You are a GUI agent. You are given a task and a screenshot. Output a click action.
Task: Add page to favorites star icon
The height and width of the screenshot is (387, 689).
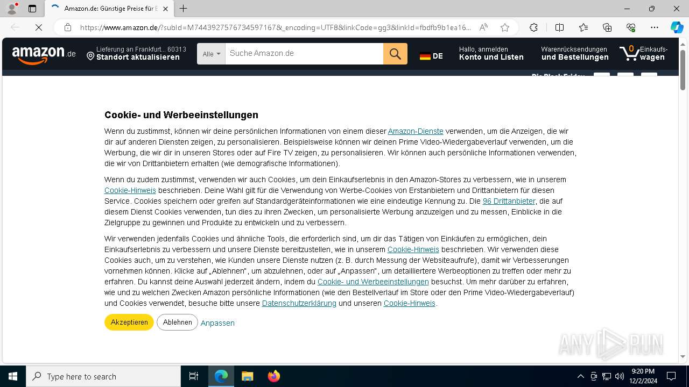pyautogui.click(x=504, y=27)
